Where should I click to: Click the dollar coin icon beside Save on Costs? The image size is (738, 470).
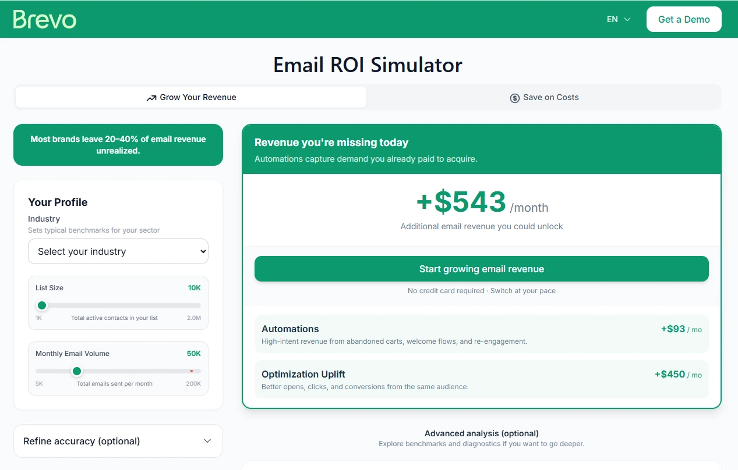514,98
